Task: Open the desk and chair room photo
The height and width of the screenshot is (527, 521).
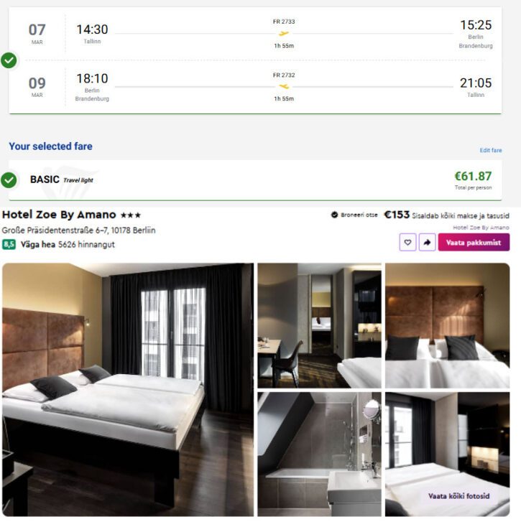Action: click(x=319, y=325)
